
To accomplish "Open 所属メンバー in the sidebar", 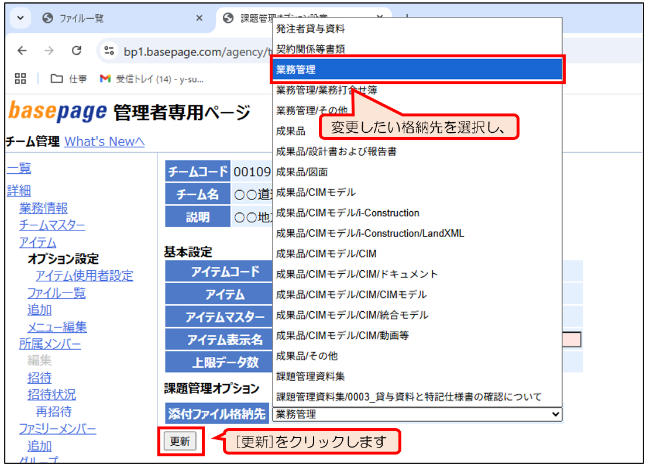I will 50,344.
